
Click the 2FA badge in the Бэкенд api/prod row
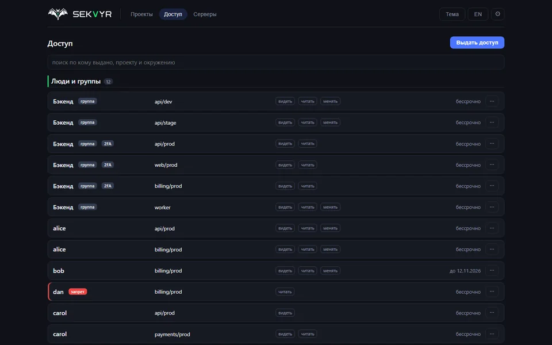108,144
